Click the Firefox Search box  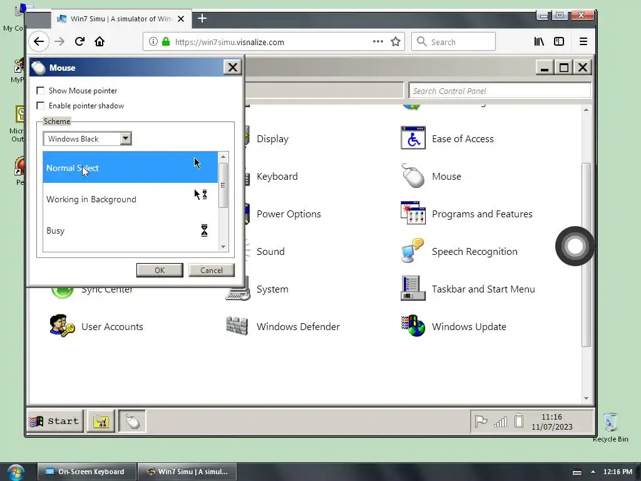(x=453, y=42)
